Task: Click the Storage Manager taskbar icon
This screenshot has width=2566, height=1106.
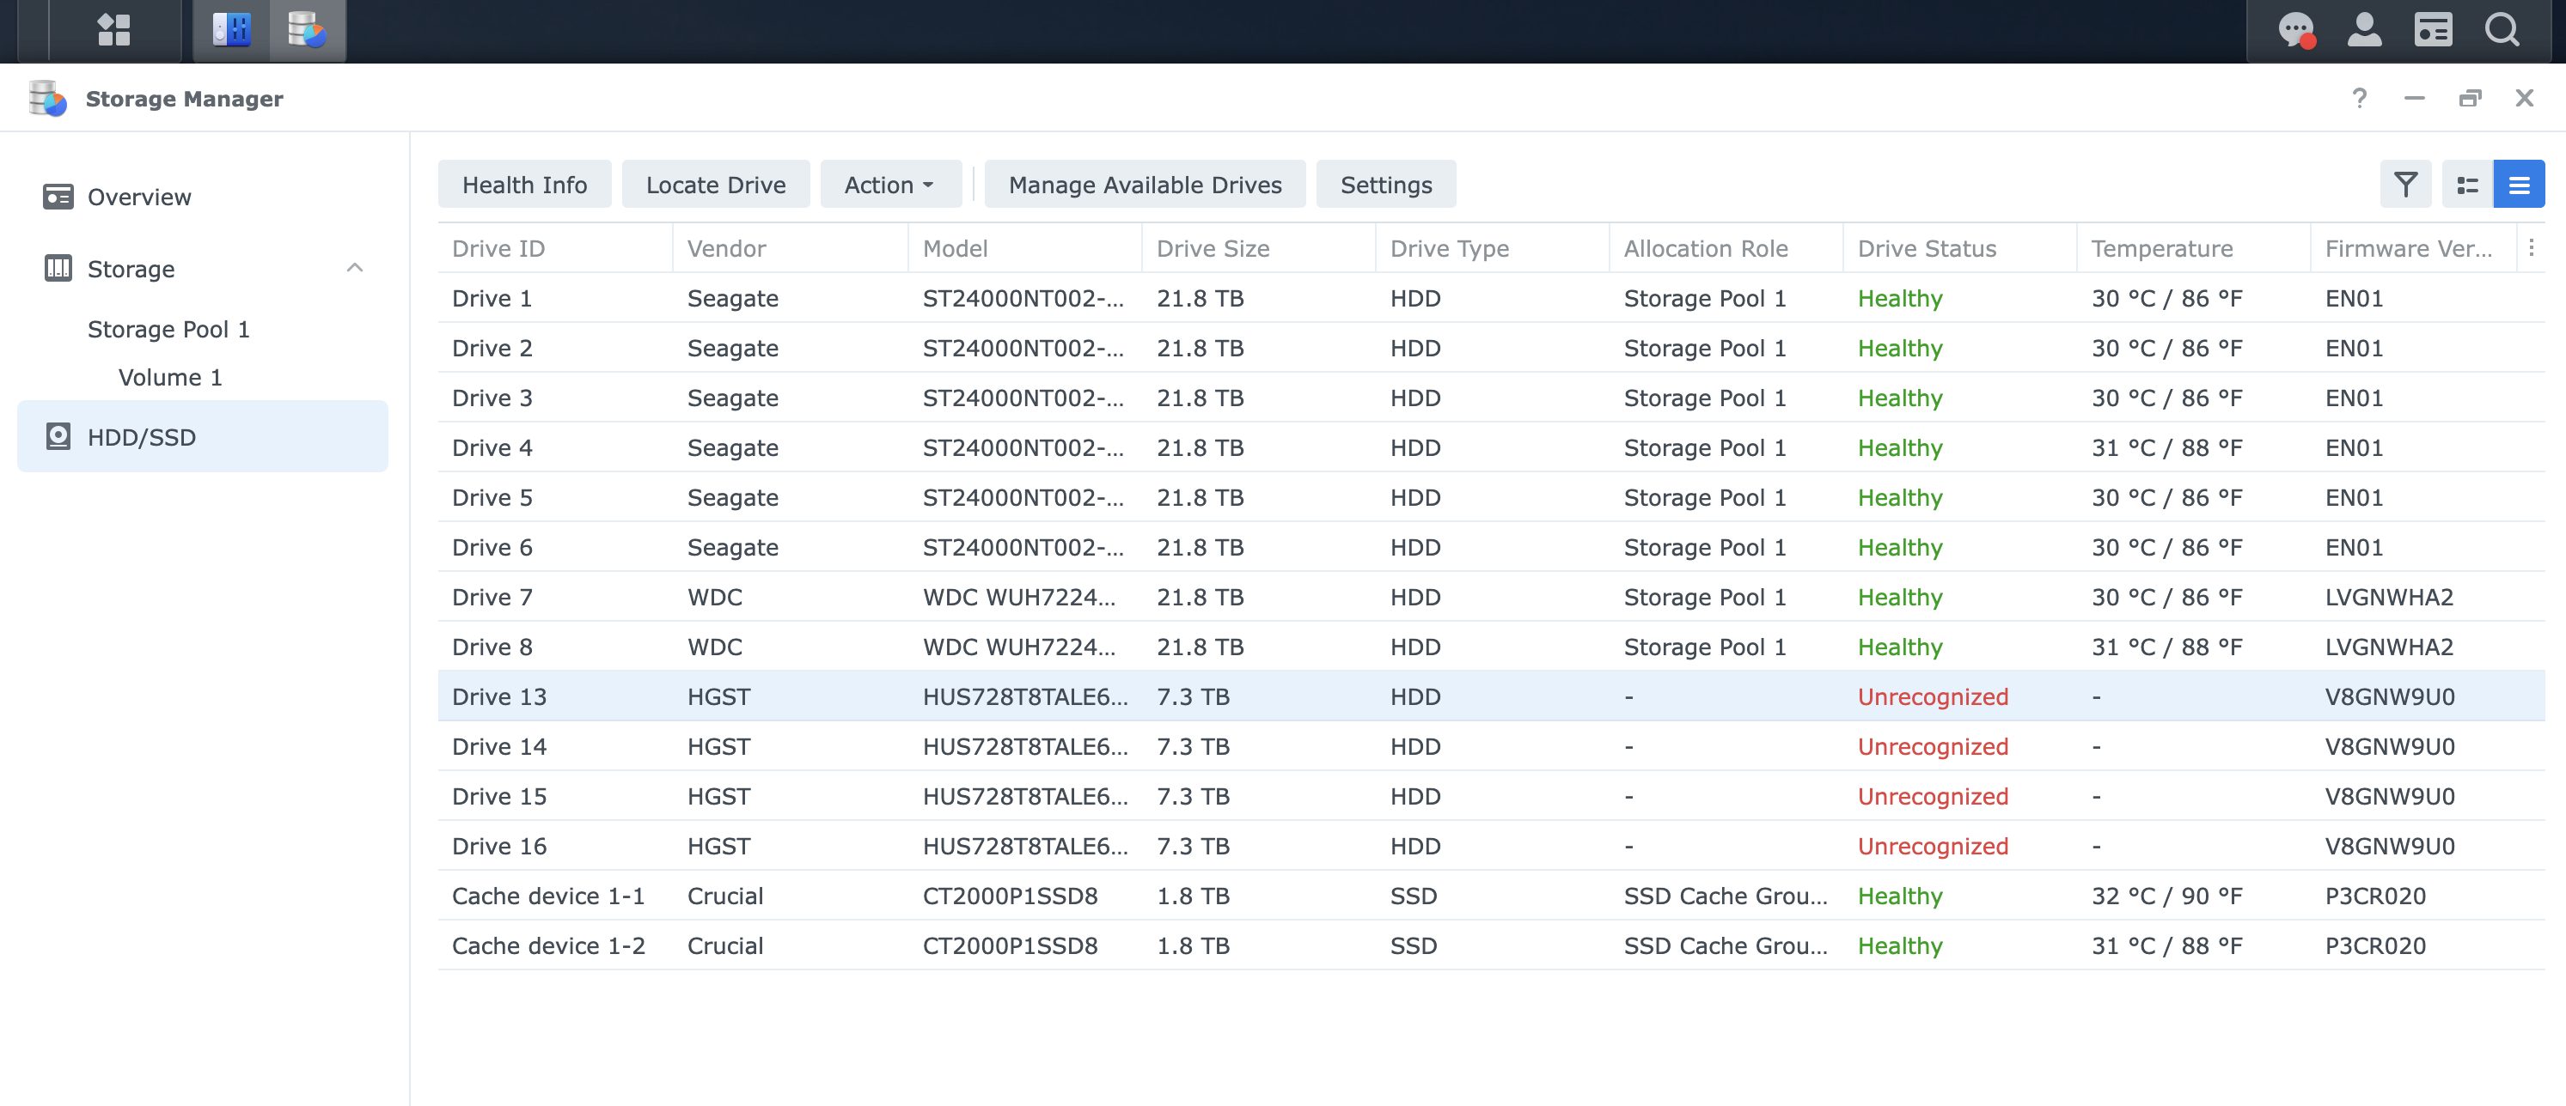Action: point(307,30)
